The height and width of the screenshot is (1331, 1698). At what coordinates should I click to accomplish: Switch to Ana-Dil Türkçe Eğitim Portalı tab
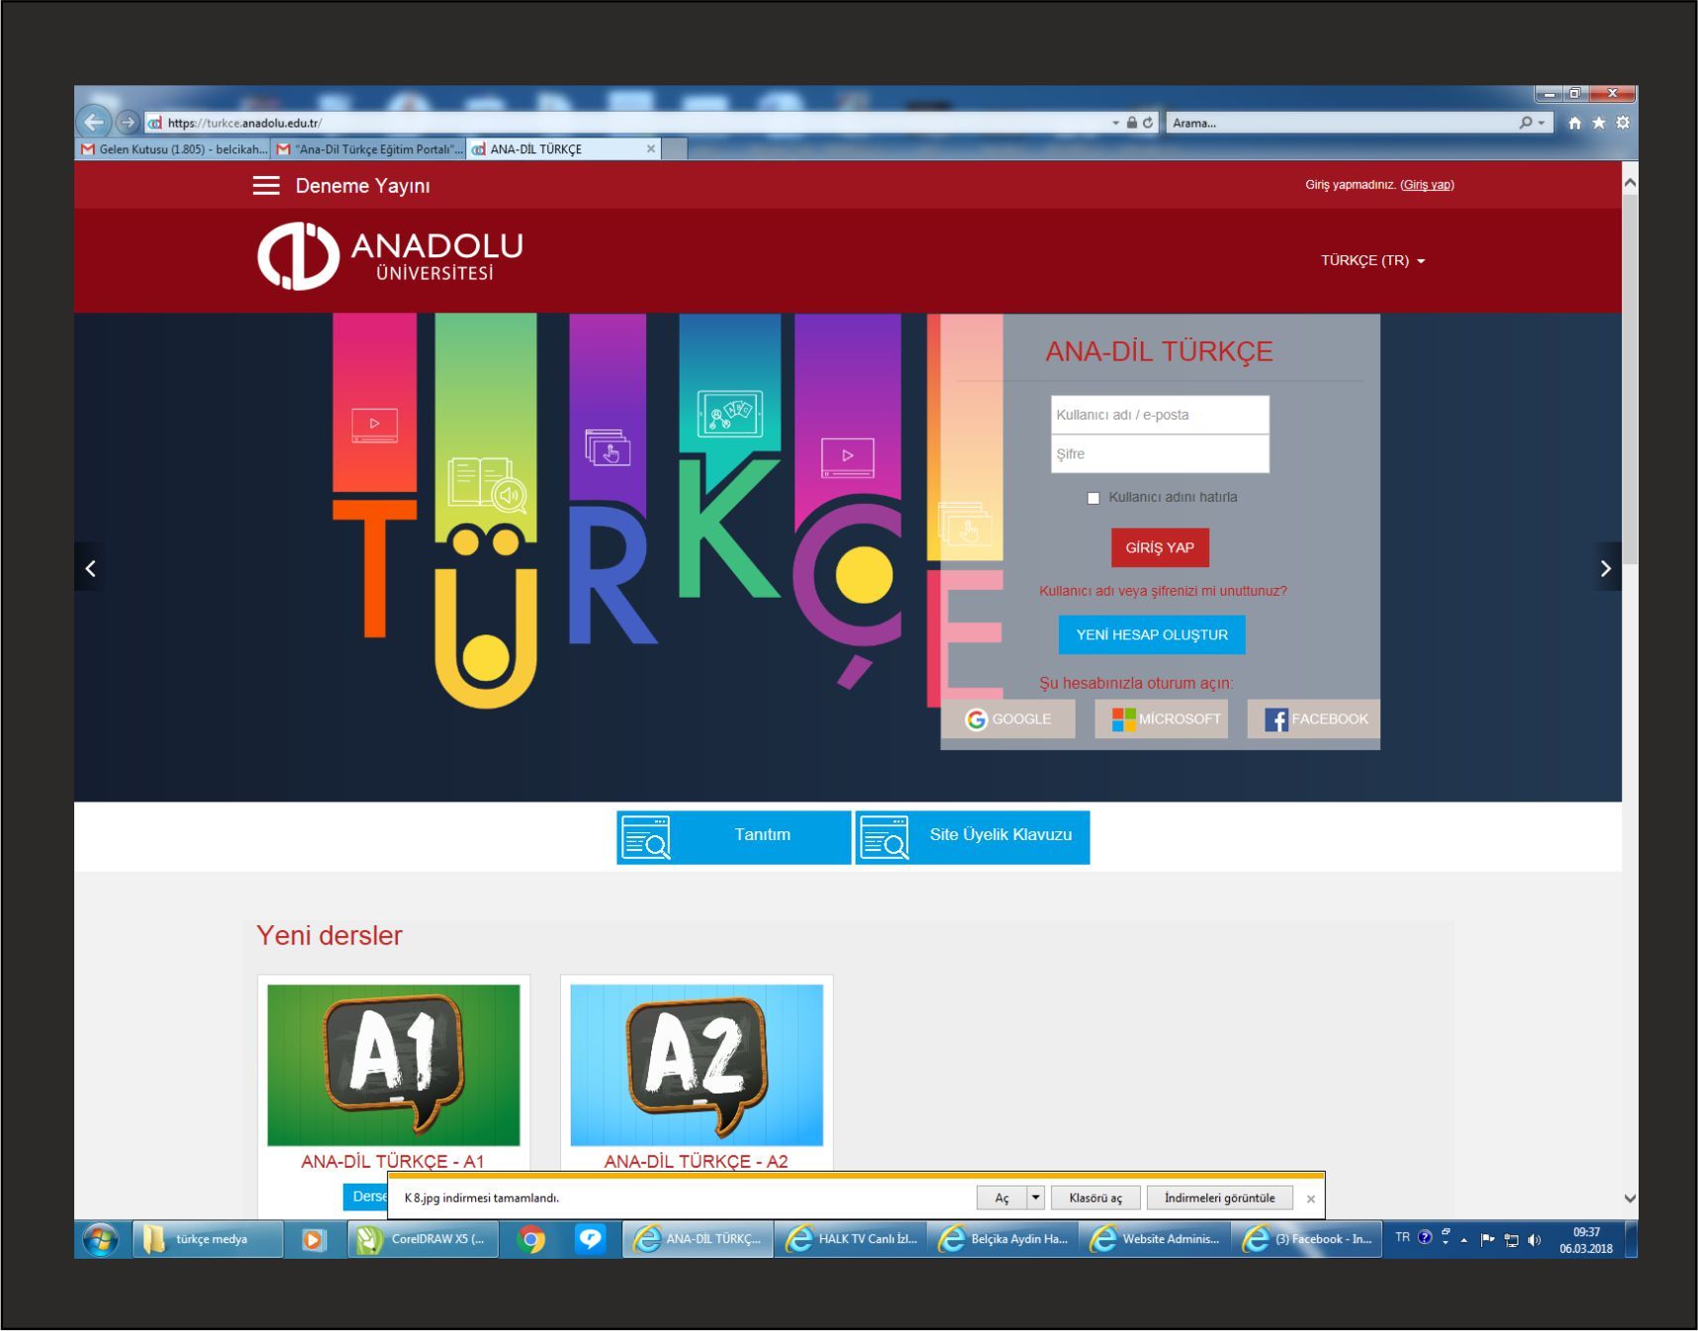(368, 149)
